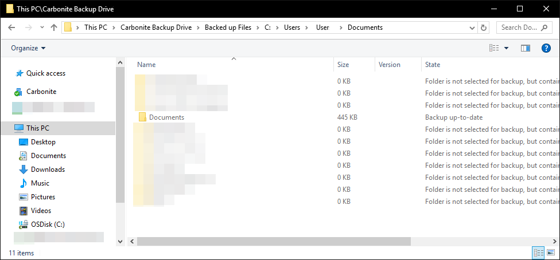Viewport: 560px width, 260px height.
Task: Select This PC in the navigation pane
Action: 38,128
